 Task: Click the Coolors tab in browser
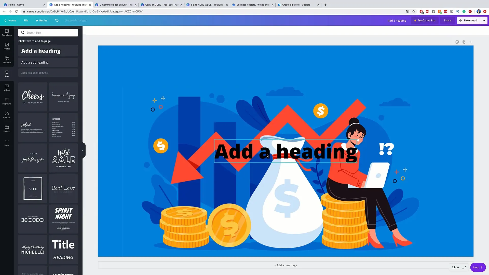(296, 5)
